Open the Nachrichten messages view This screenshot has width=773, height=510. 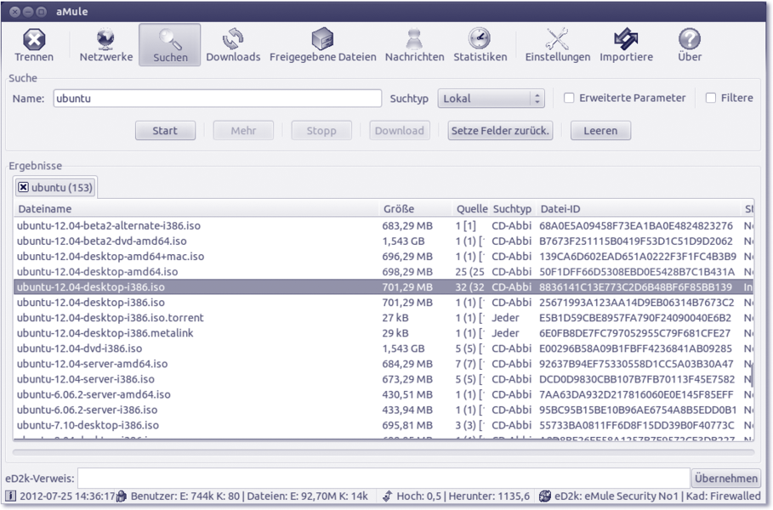pyautogui.click(x=414, y=45)
